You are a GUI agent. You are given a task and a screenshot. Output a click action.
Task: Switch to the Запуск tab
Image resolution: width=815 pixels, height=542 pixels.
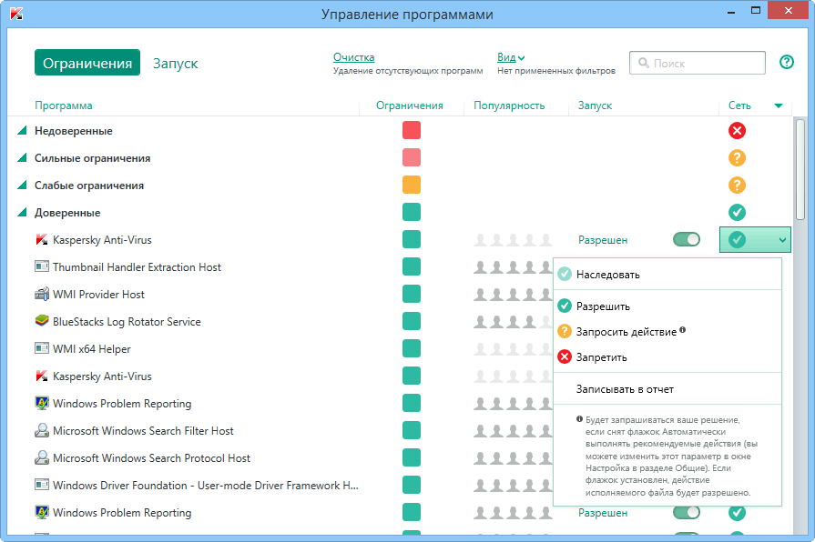[175, 64]
